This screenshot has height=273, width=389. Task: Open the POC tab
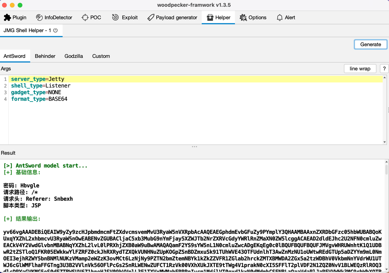(91, 17)
